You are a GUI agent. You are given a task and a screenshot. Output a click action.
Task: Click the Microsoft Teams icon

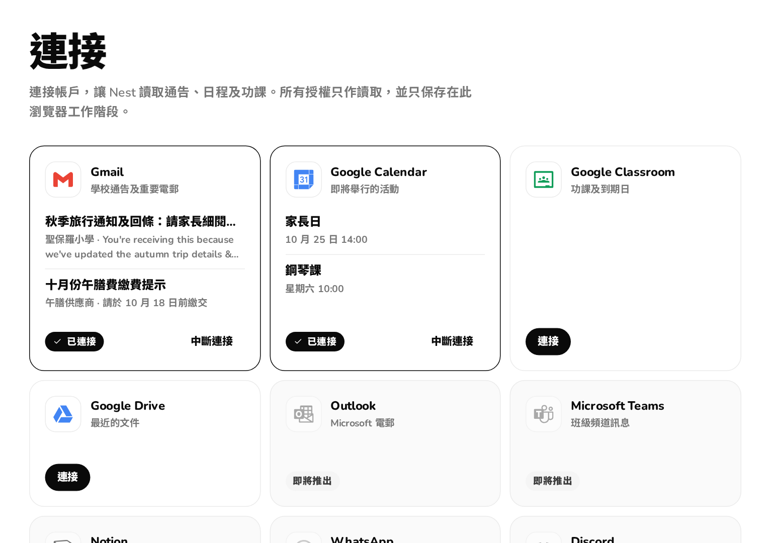(x=544, y=414)
